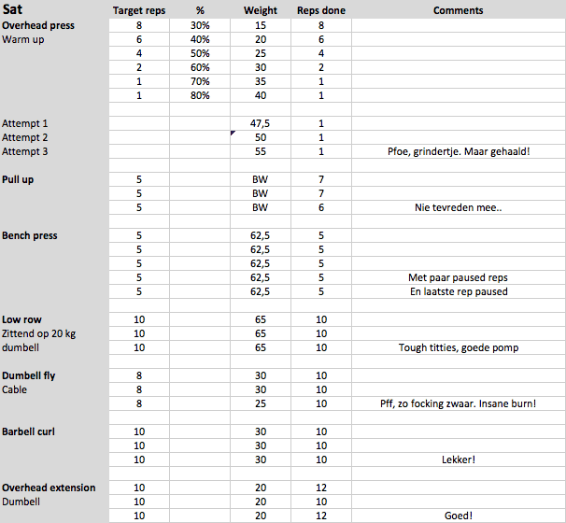Click the 'Tough titties, goede pomp' comment
The width and height of the screenshot is (566, 523).
click(x=459, y=347)
